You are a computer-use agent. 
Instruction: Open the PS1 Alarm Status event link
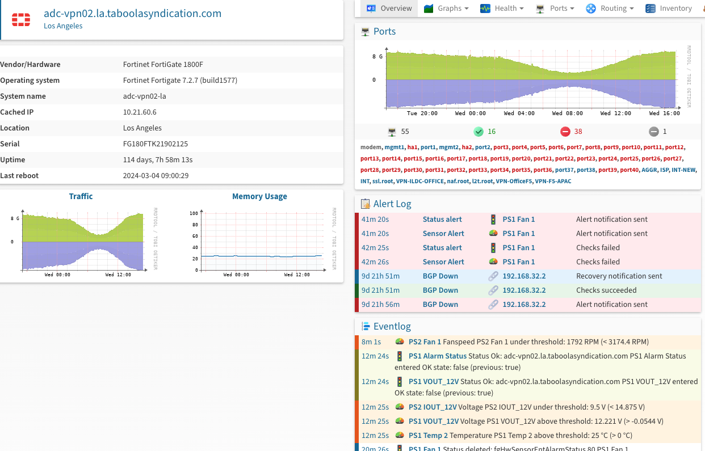438,356
